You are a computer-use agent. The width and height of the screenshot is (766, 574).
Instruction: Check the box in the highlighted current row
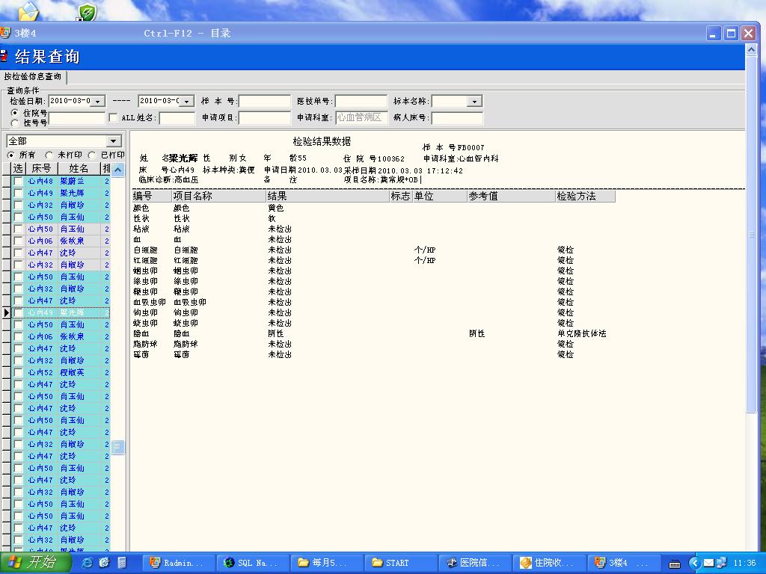(18, 312)
